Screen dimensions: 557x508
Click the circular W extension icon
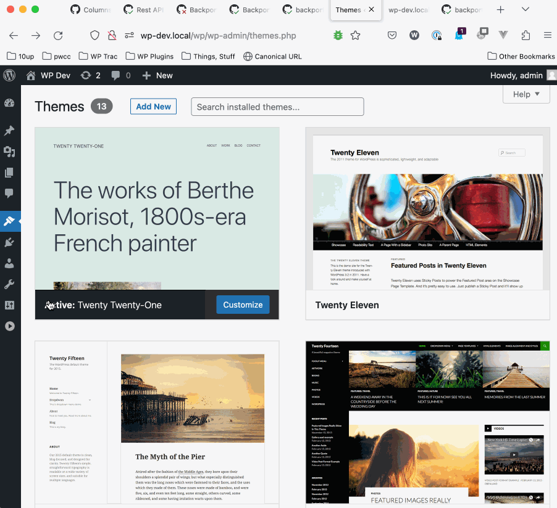[414, 35]
